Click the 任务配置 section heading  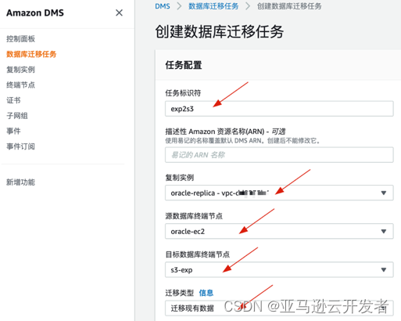coord(184,65)
